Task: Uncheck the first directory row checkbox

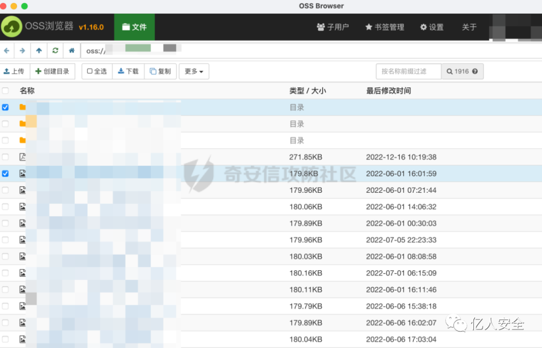Action: click(x=5, y=107)
